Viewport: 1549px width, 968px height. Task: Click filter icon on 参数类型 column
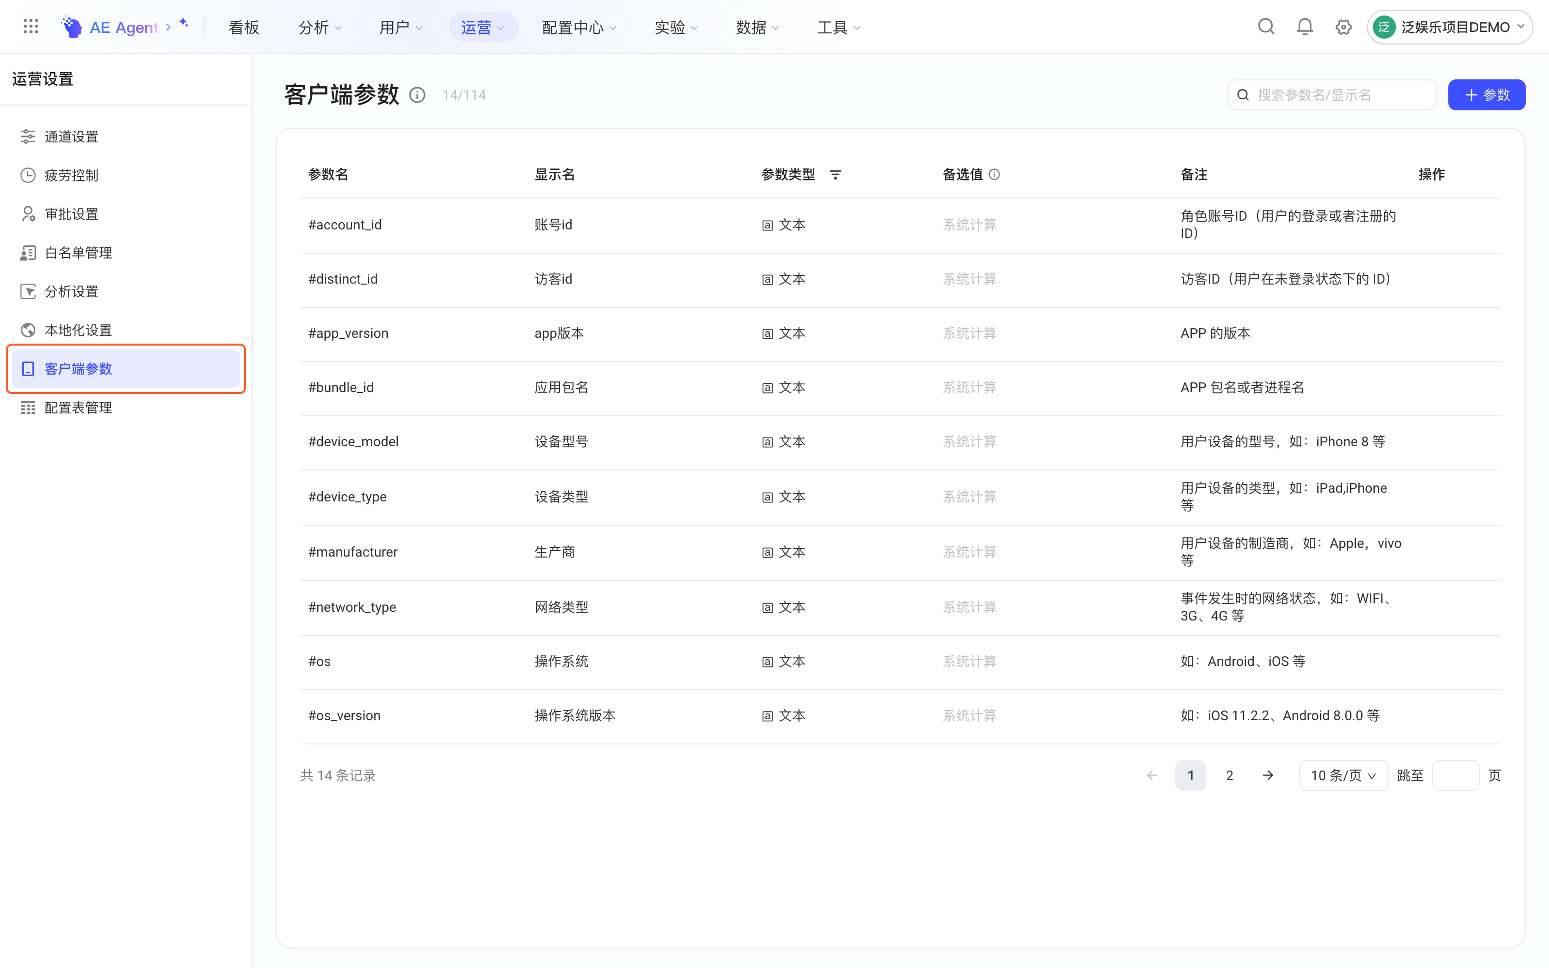[x=835, y=175]
